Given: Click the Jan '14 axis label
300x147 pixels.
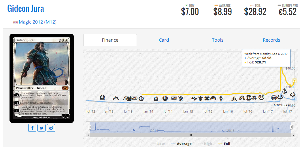Looking at the screenshot, I should coord(148,111).
